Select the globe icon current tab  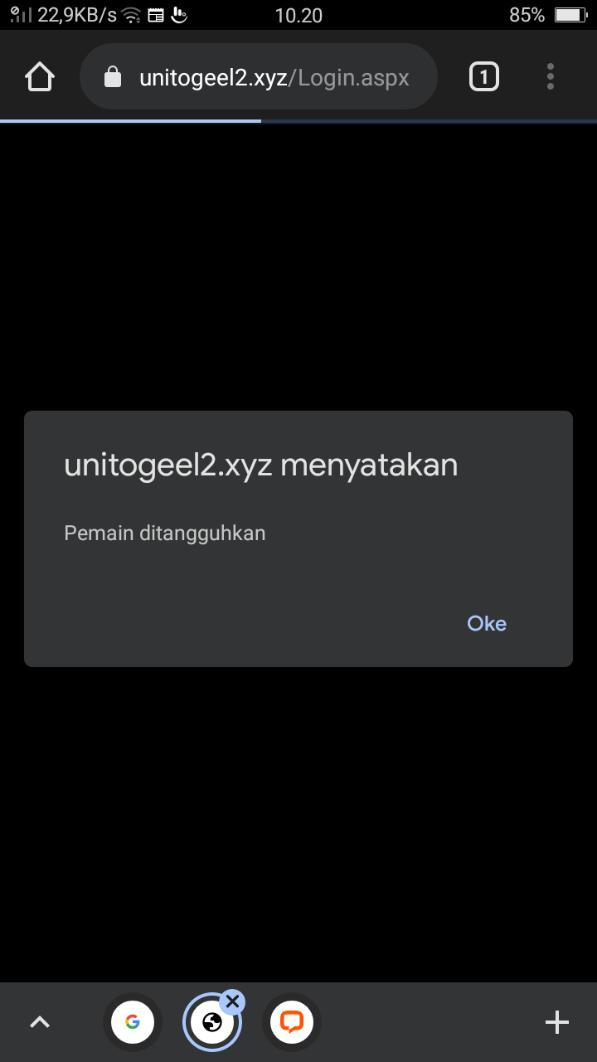[211, 1023]
